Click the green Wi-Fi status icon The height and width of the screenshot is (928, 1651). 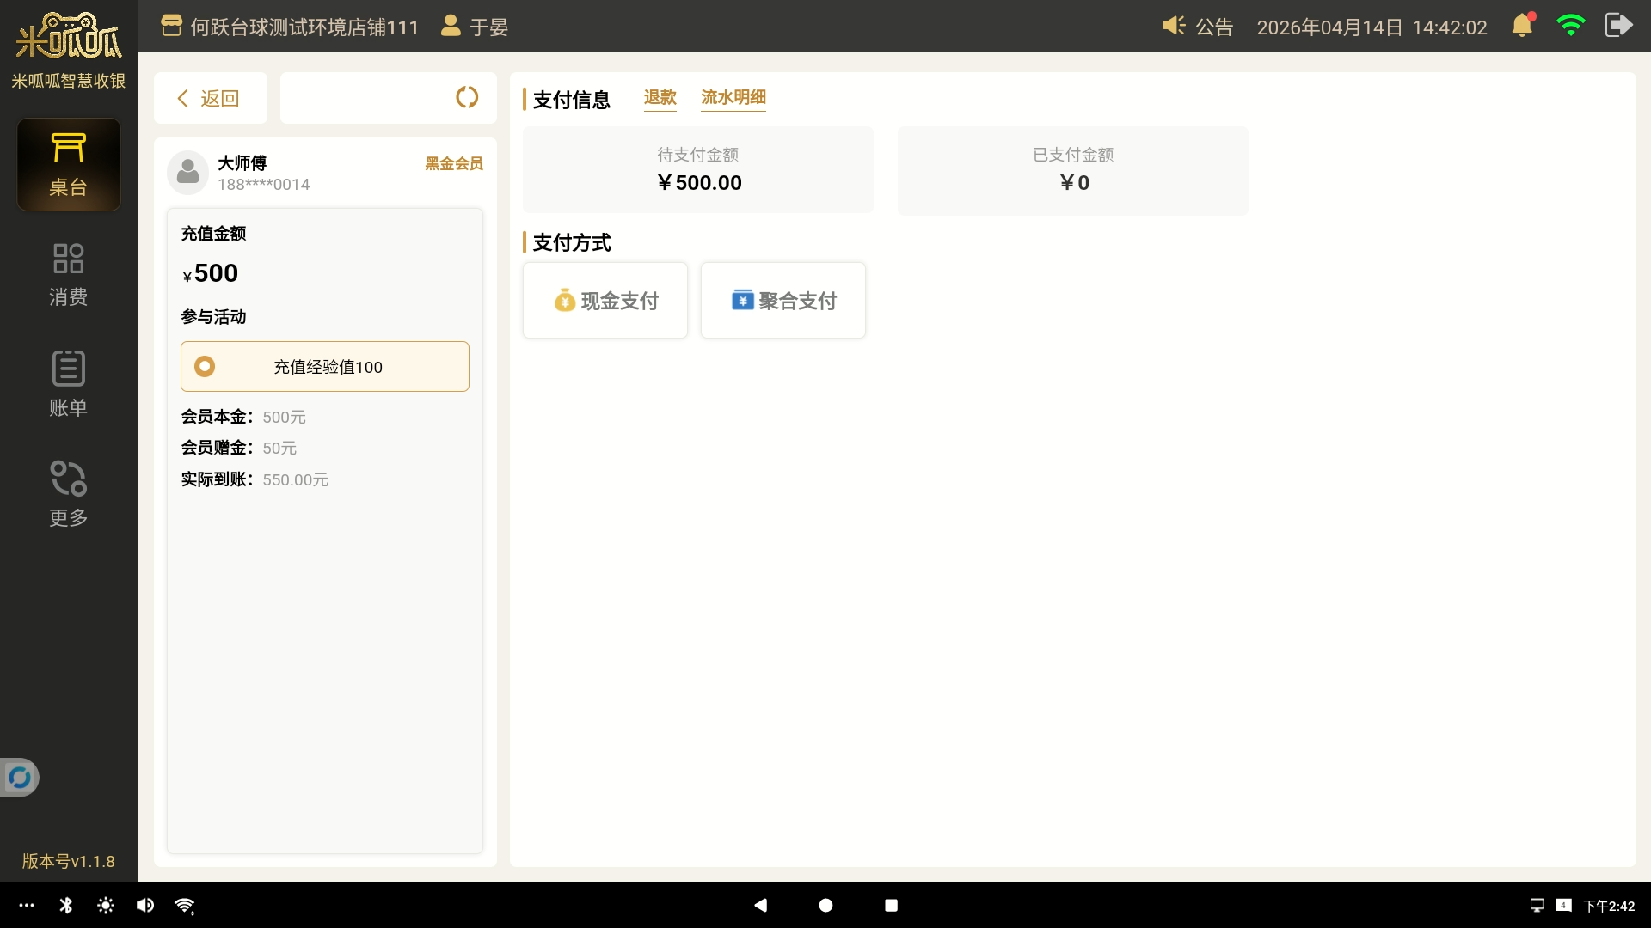pos(1570,26)
